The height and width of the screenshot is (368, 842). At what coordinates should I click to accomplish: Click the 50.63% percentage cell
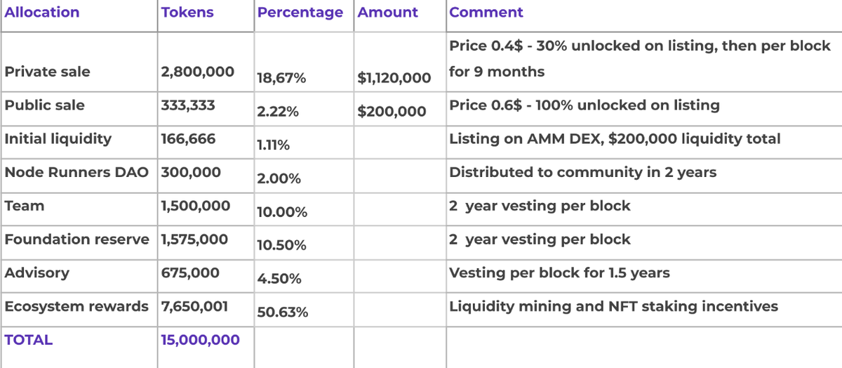coord(283,312)
